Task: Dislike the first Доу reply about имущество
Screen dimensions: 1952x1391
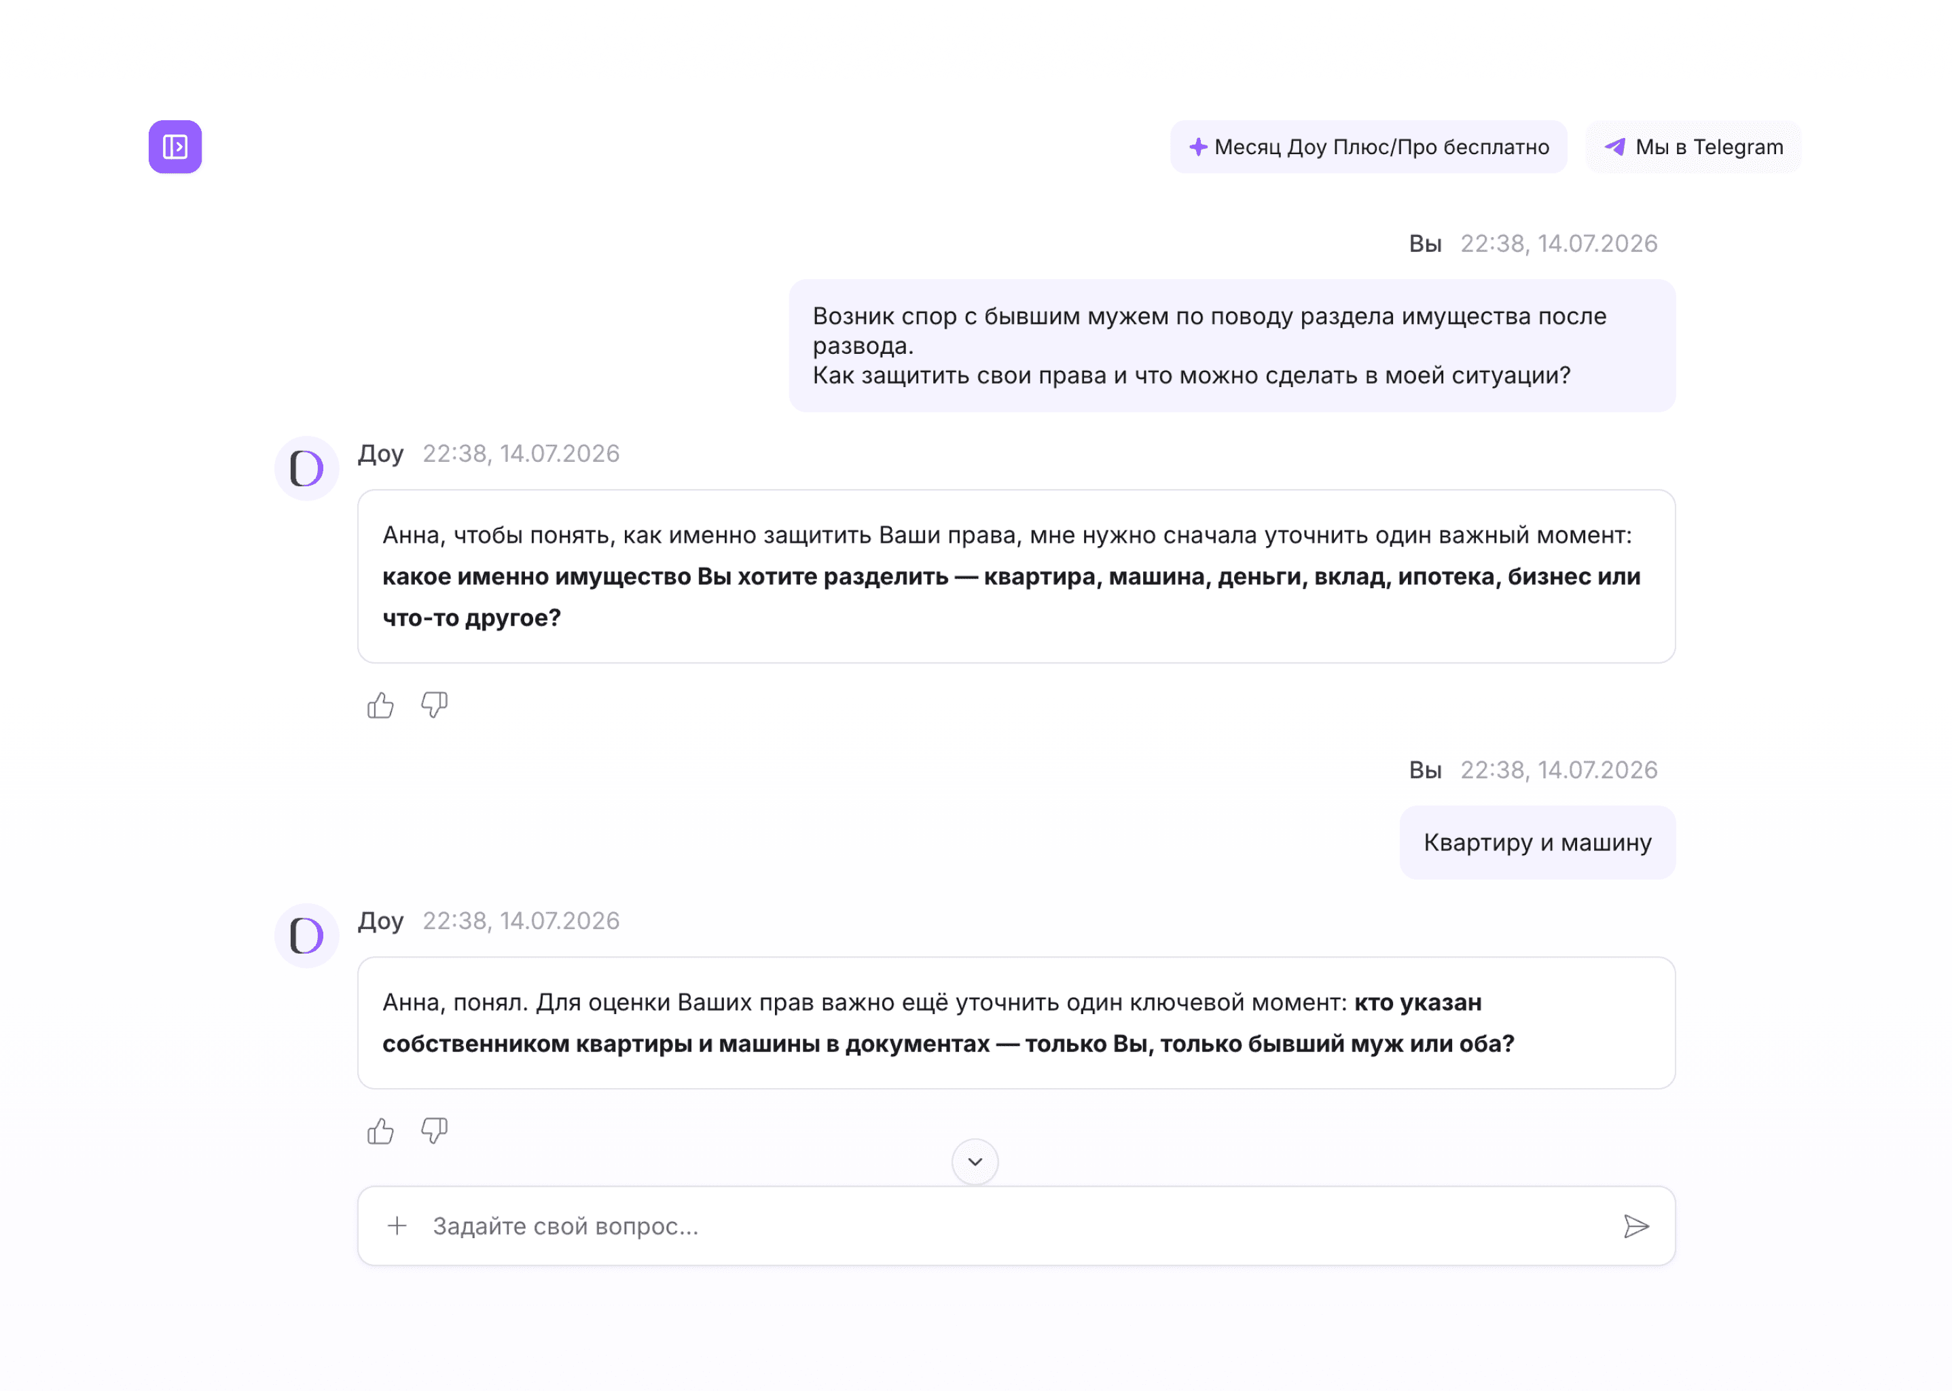Action: click(434, 705)
